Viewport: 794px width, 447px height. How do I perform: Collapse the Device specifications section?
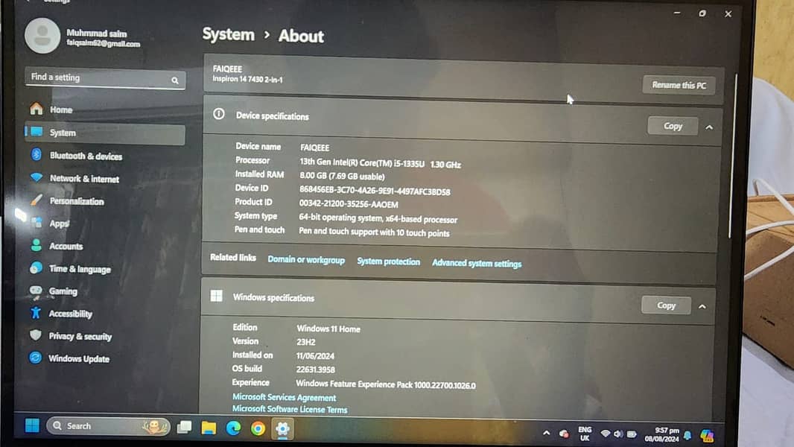709,127
